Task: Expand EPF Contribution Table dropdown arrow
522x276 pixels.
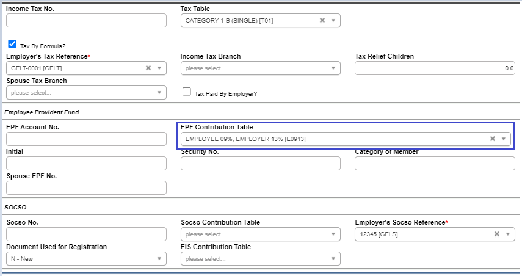Action: pos(504,139)
